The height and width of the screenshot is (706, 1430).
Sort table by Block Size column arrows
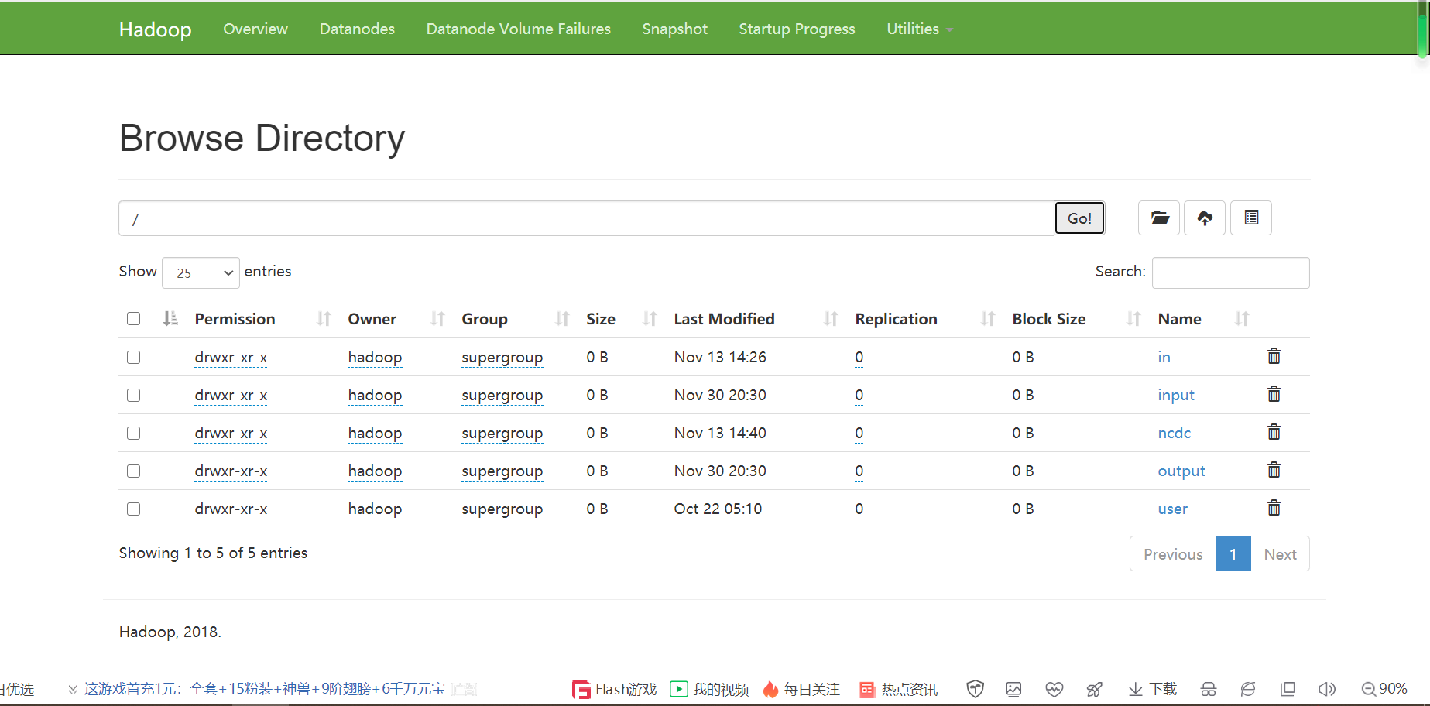[x=1133, y=318]
